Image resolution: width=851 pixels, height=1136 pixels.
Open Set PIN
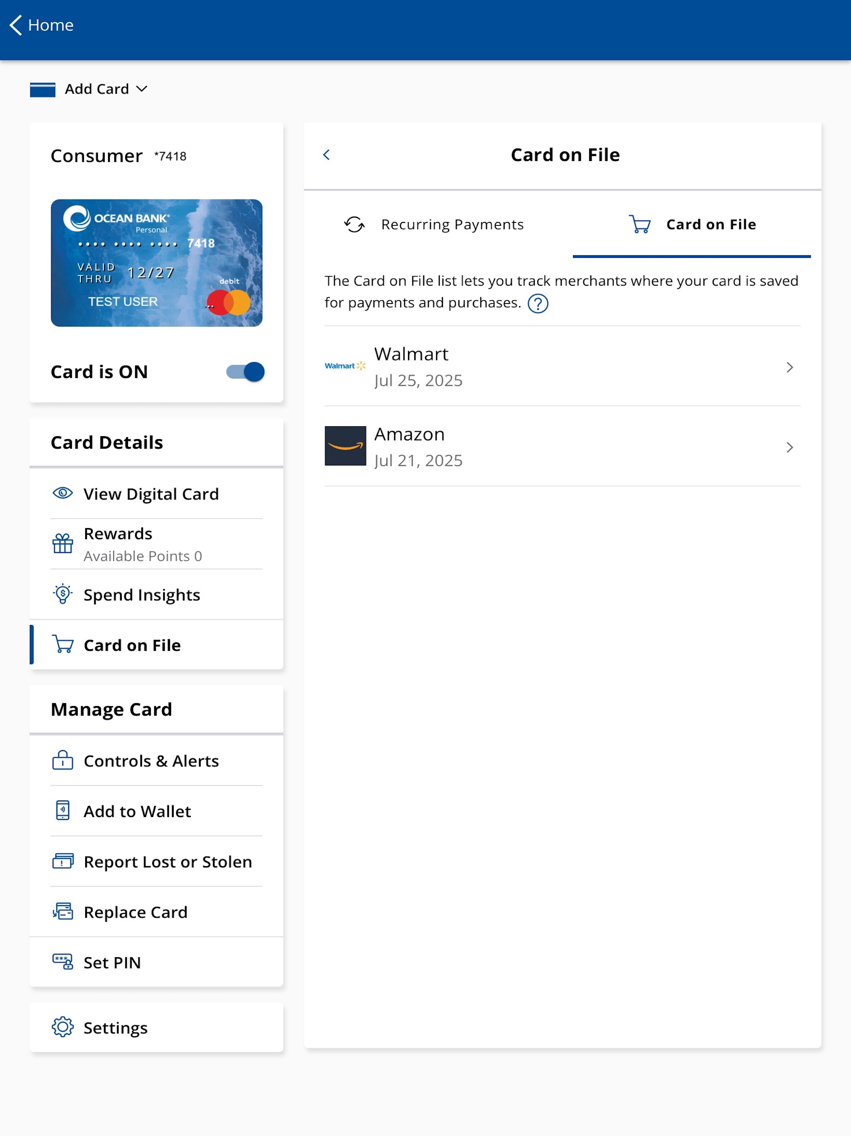(157, 962)
